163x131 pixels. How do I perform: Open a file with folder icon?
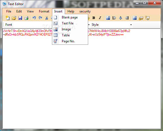point(14,18)
